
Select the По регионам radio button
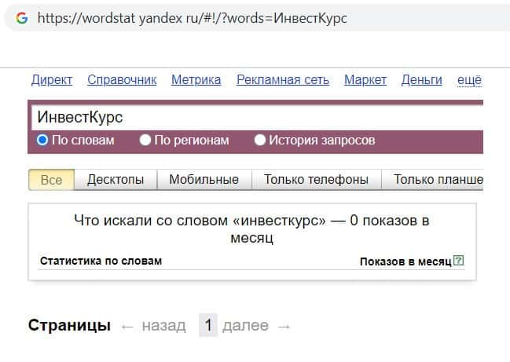coord(145,141)
